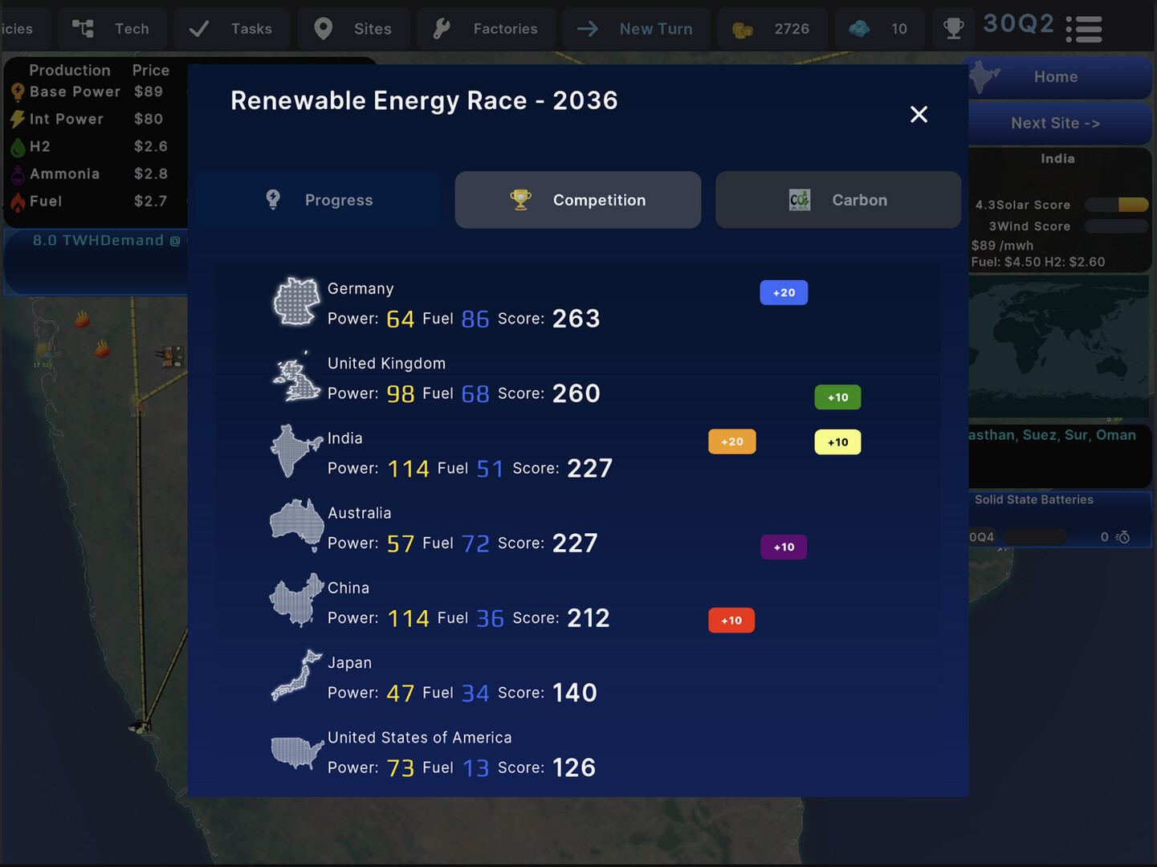Open the trophy leaderboard icon
Screen dimensions: 1157x867
pos(953,29)
